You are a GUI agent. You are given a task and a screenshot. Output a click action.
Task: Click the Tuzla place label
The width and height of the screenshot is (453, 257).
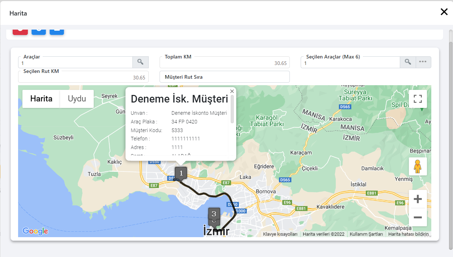[94, 174]
